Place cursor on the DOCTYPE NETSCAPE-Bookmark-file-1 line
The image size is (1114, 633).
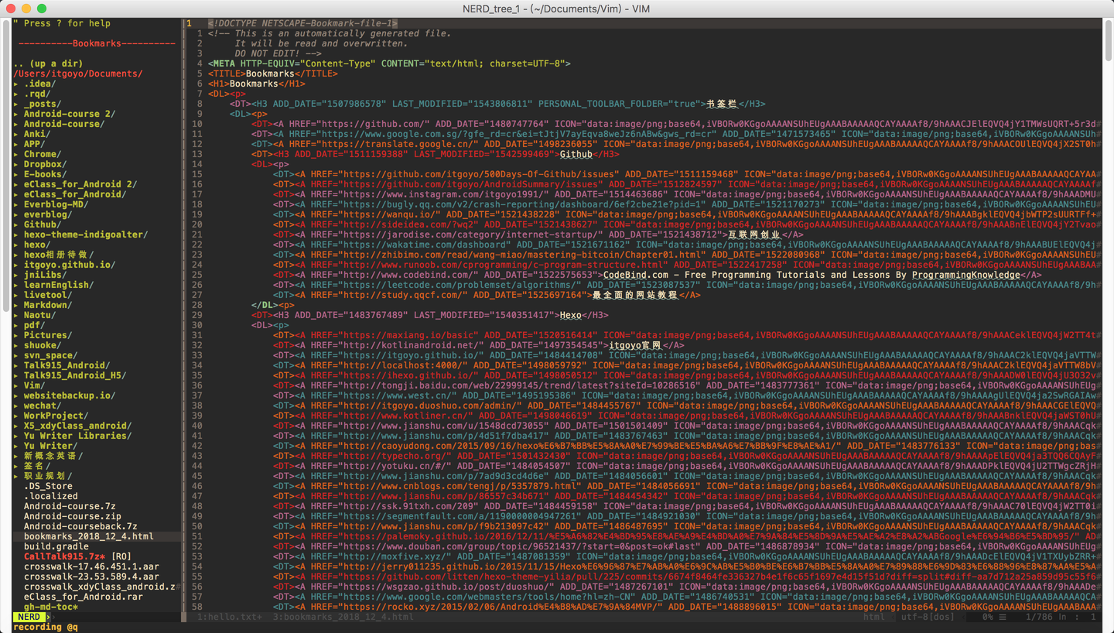tap(302, 23)
